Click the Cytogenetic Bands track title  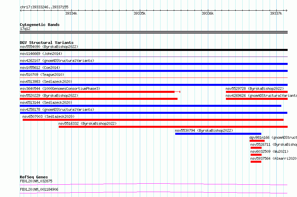tap(40, 25)
